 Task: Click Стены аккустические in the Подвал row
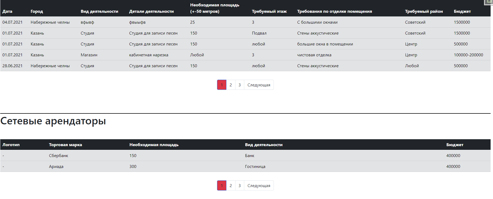(318, 33)
